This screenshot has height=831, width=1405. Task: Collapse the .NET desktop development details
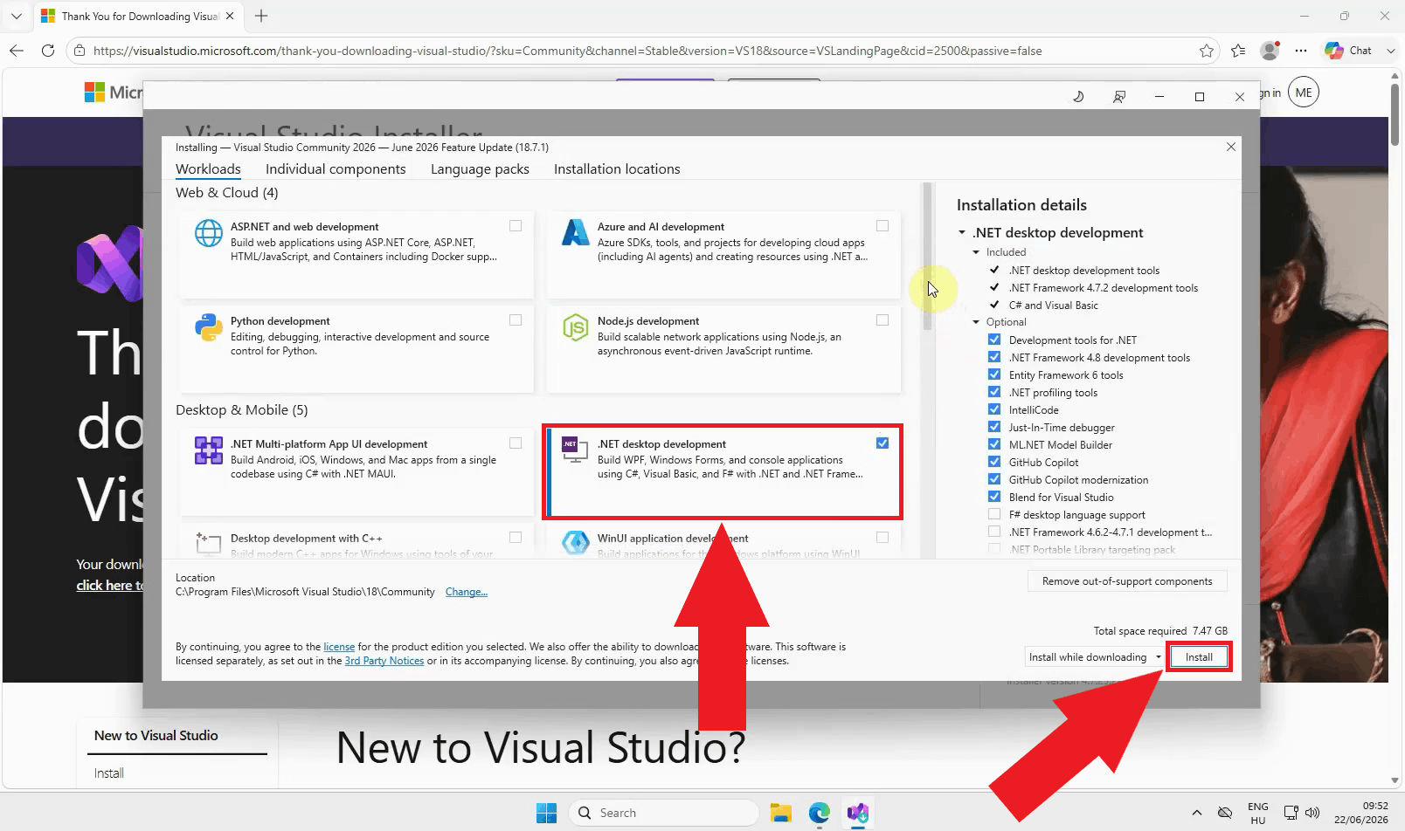962,233
